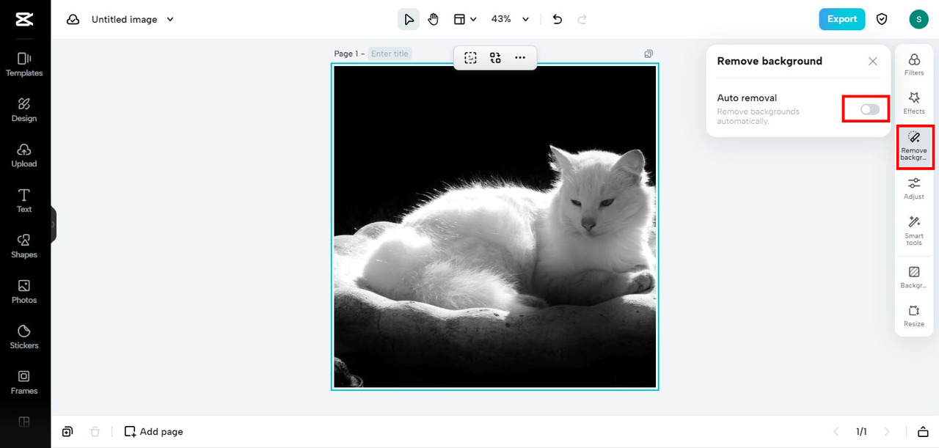The width and height of the screenshot is (939, 448).
Task: Open the Background color tool
Action: (x=914, y=276)
